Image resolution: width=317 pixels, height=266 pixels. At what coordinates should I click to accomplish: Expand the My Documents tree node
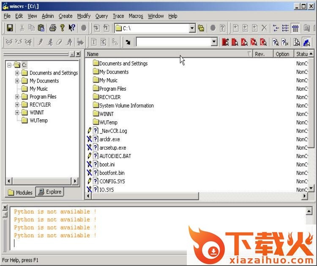pyautogui.click(x=17, y=81)
